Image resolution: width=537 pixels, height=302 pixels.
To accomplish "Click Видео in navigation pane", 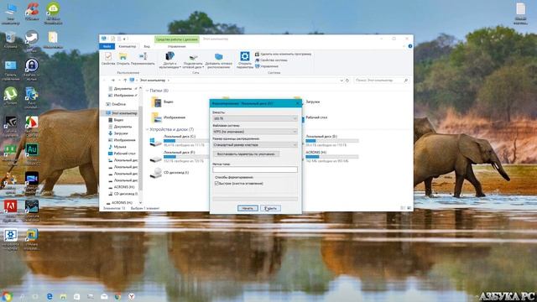I will (x=116, y=120).
